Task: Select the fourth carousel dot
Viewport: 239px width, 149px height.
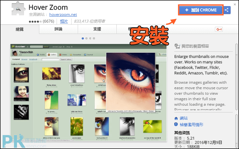Action: [94, 38]
